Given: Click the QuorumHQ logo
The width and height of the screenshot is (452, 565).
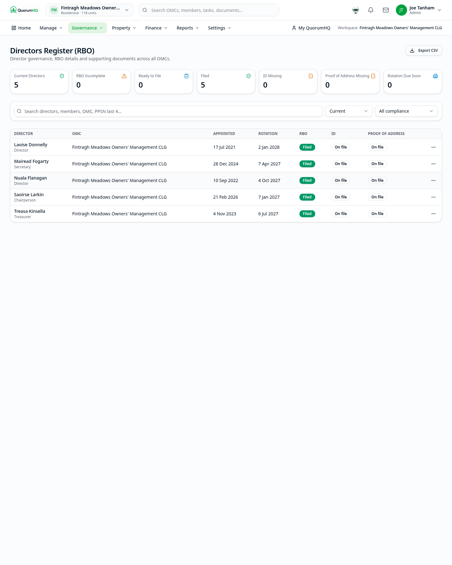Looking at the screenshot, I should pyautogui.click(x=24, y=10).
